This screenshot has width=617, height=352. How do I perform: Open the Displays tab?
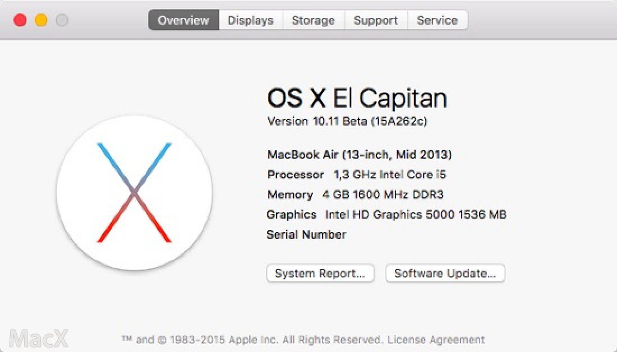pyautogui.click(x=250, y=21)
